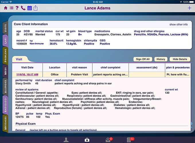195x143 pixels.
Task: Tap BP reading 124/75
Action: tap(19, 117)
